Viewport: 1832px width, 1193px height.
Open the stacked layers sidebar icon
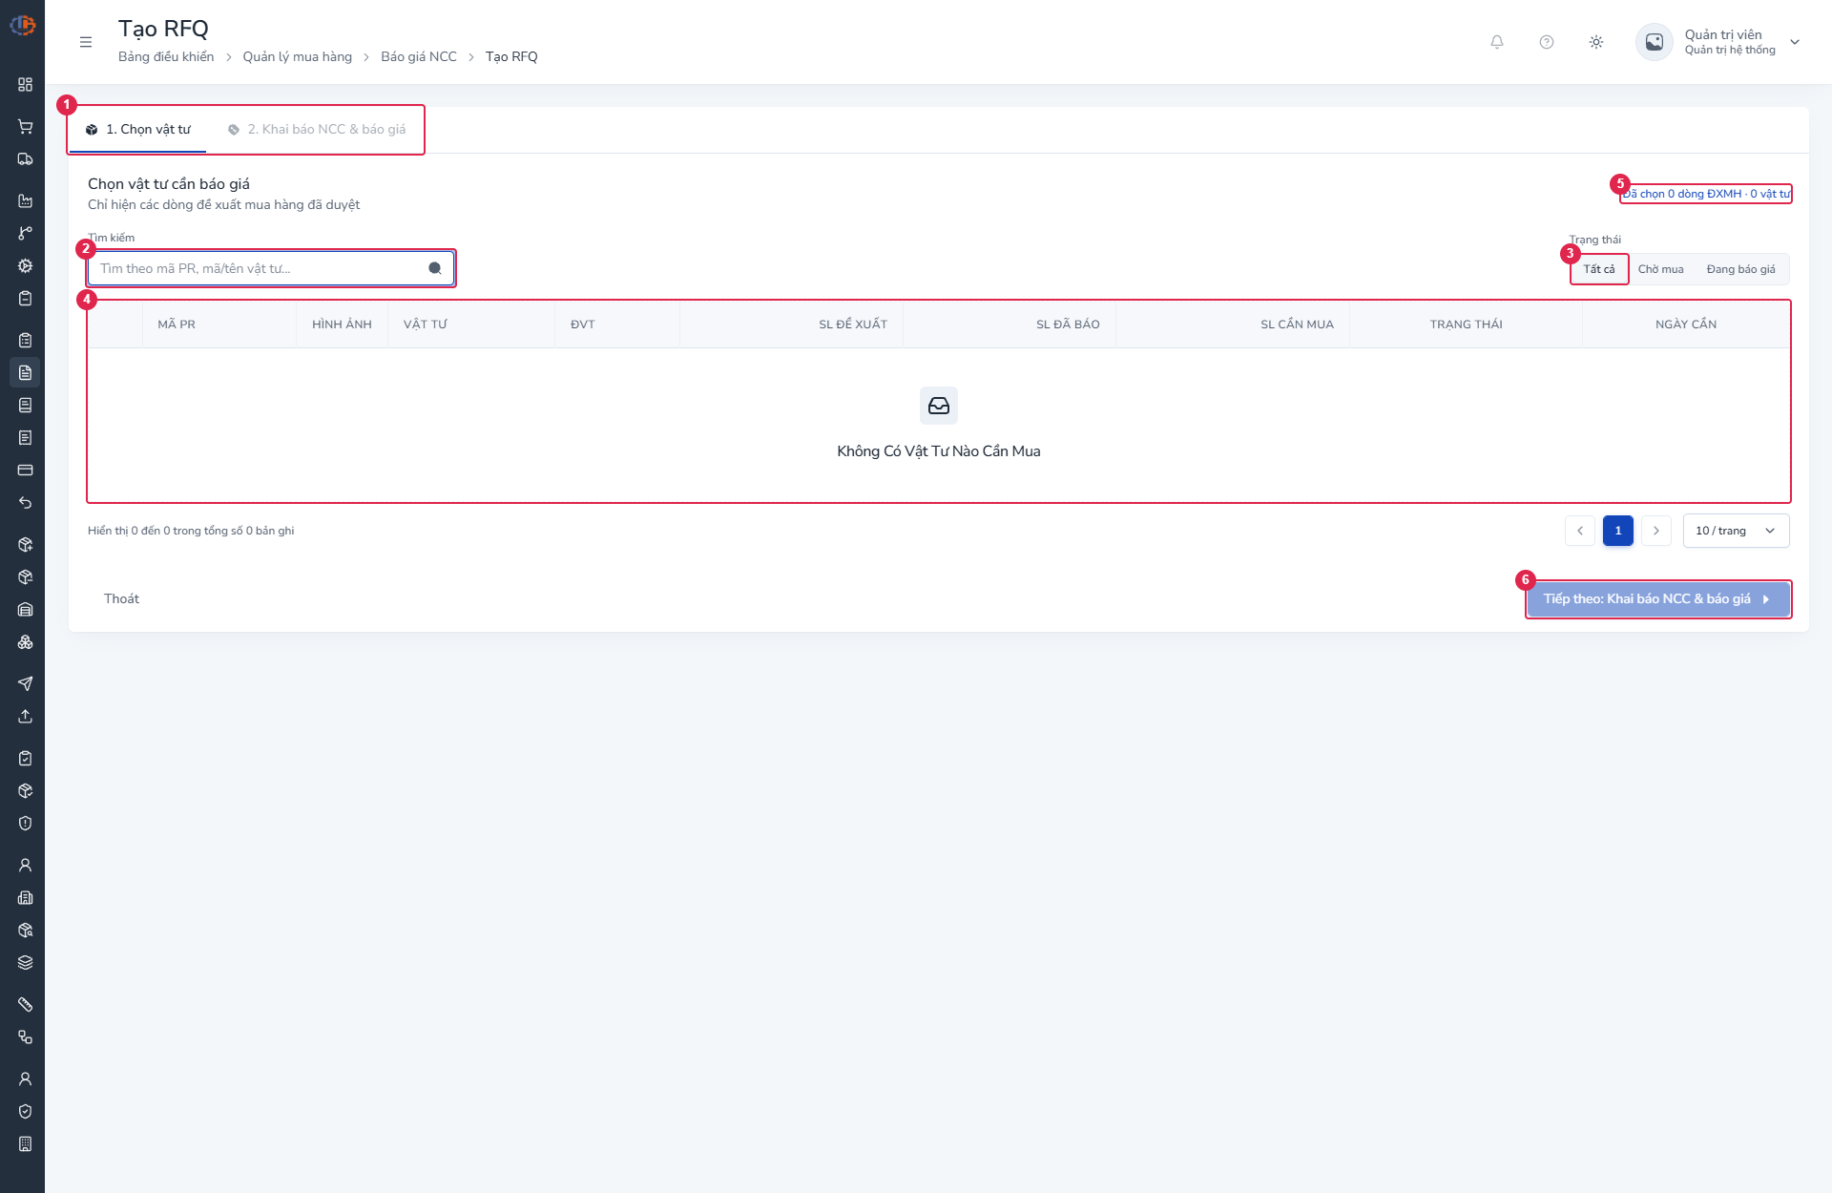click(26, 963)
